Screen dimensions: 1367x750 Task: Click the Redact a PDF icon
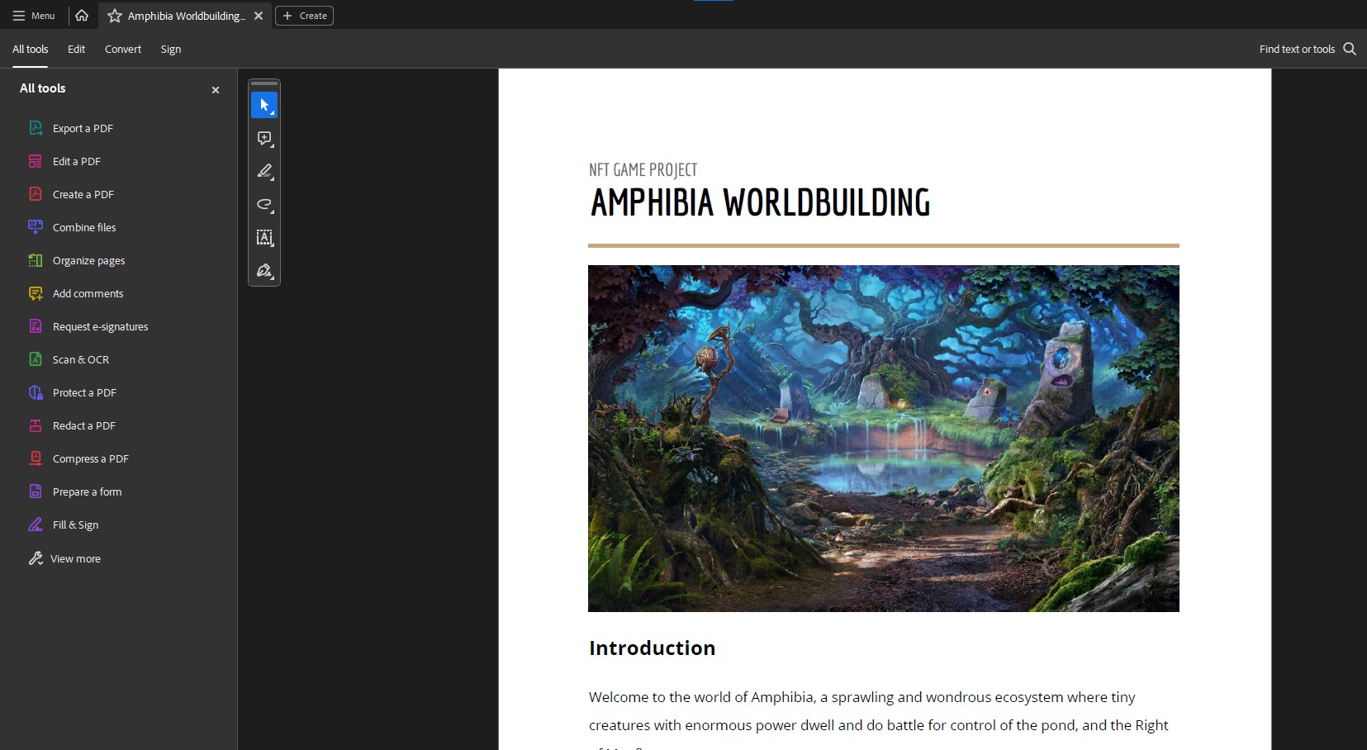point(36,425)
